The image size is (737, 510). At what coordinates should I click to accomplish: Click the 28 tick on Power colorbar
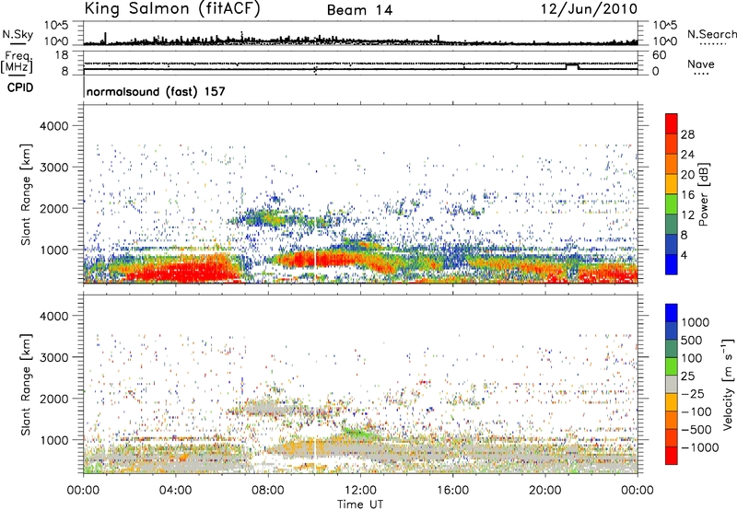(x=687, y=134)
